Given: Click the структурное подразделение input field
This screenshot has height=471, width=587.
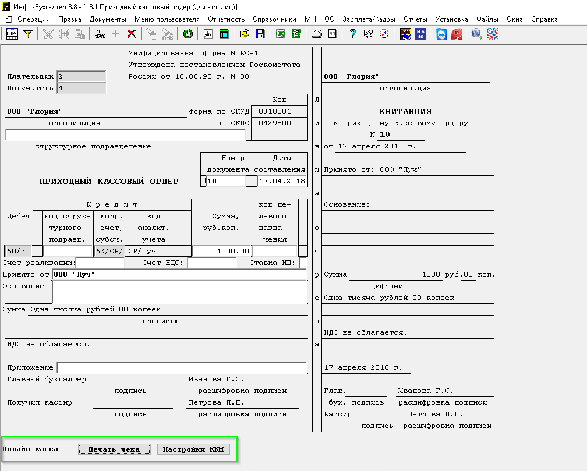Looking at the screenshot, I should point(125,134).
